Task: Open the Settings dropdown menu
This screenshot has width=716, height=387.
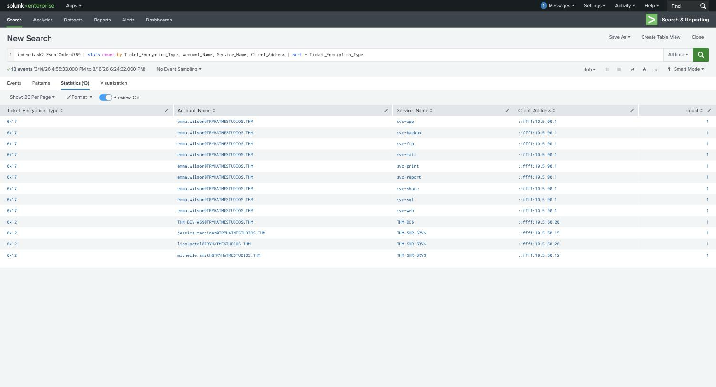Action: (x=595, y=6)
